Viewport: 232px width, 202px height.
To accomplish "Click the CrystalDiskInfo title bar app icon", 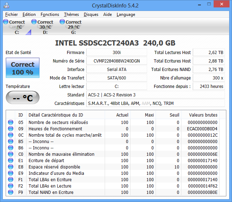I will 6,6.
